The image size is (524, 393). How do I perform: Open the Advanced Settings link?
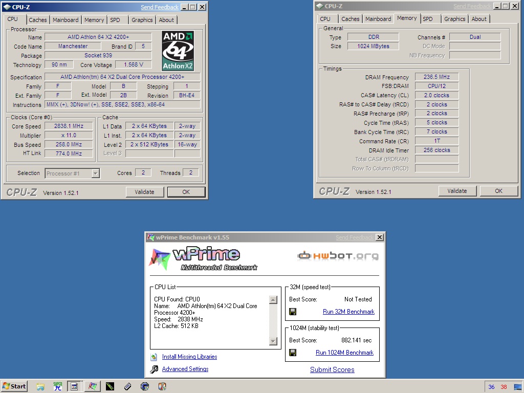[185, 369]
